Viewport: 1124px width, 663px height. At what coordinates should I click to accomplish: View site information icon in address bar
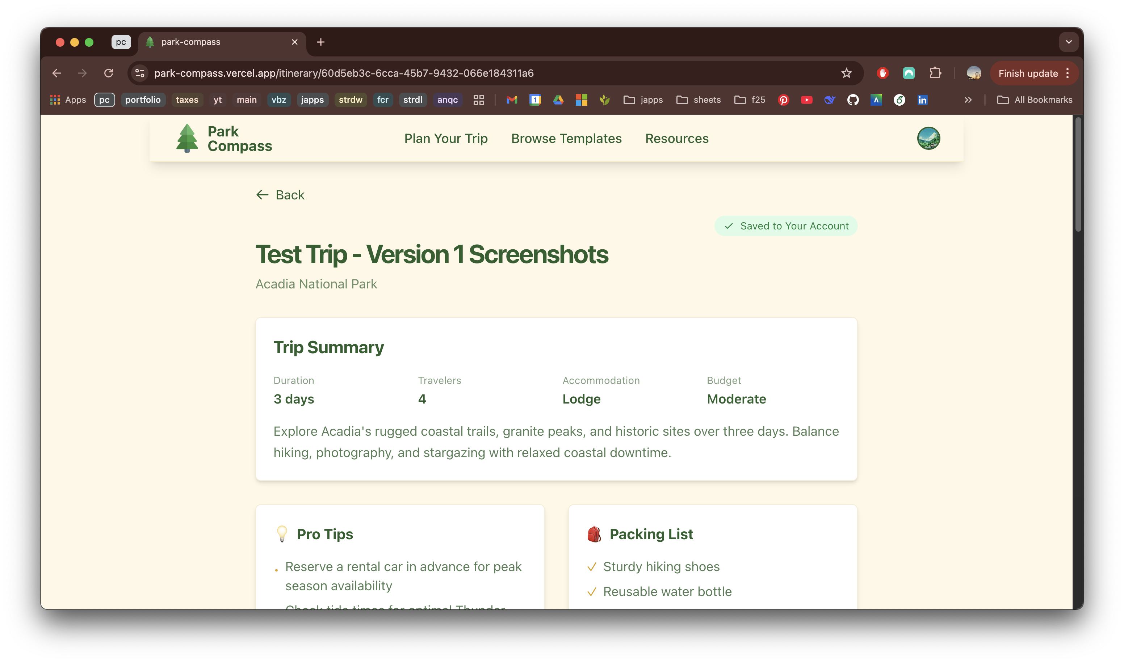point(140,73)
